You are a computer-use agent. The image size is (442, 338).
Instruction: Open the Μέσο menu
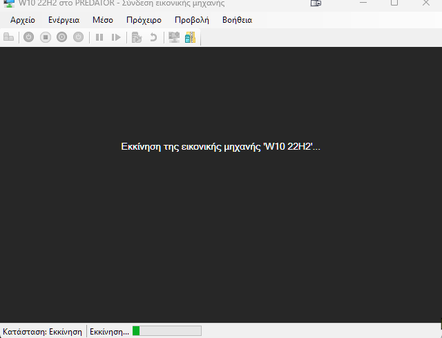point(103,20)
